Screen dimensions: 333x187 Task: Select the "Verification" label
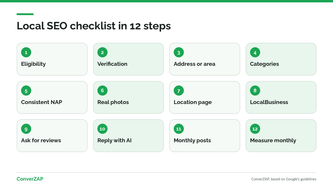[112, 64]
